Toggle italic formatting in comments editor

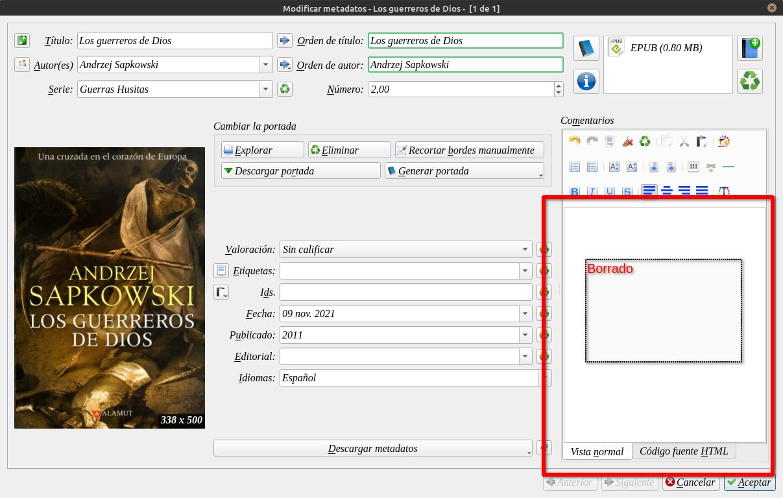[x=592, y=191]
